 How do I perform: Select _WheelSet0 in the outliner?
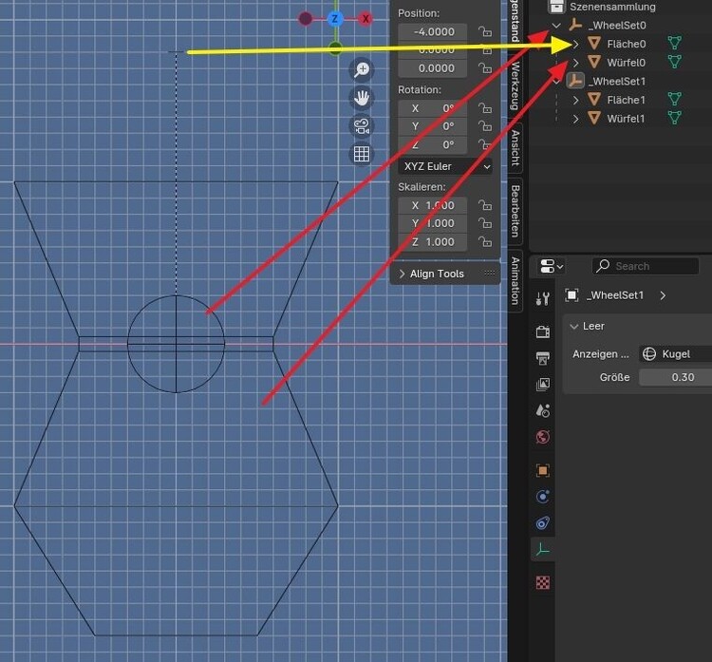point(616,26)
